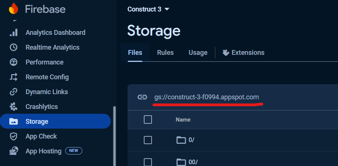Click the Realtime Analytics clock icon
This screenshot has height=166, width=338.
[13, 47]
